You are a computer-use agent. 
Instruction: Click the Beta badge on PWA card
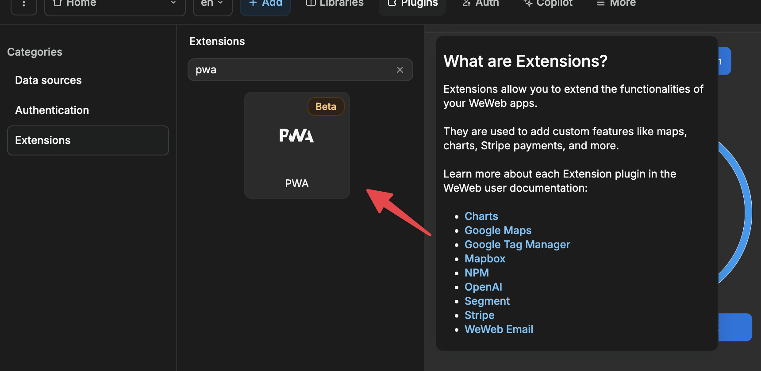326,106
